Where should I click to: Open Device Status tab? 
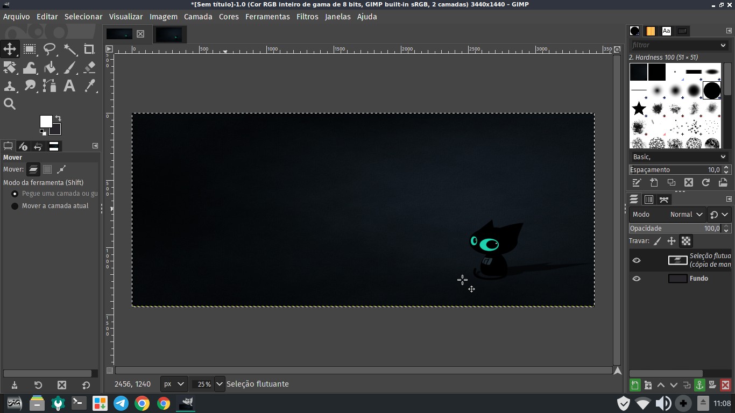[x=23, y=146]
